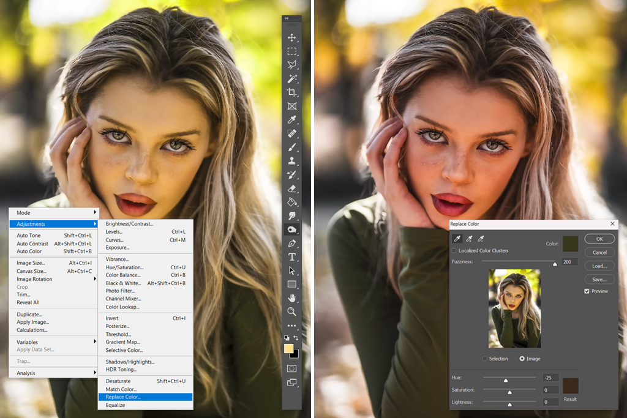Expand the Image Rotation submenu
The width and height of the screenshot is (627, 418).
click(x=54, y=279)
